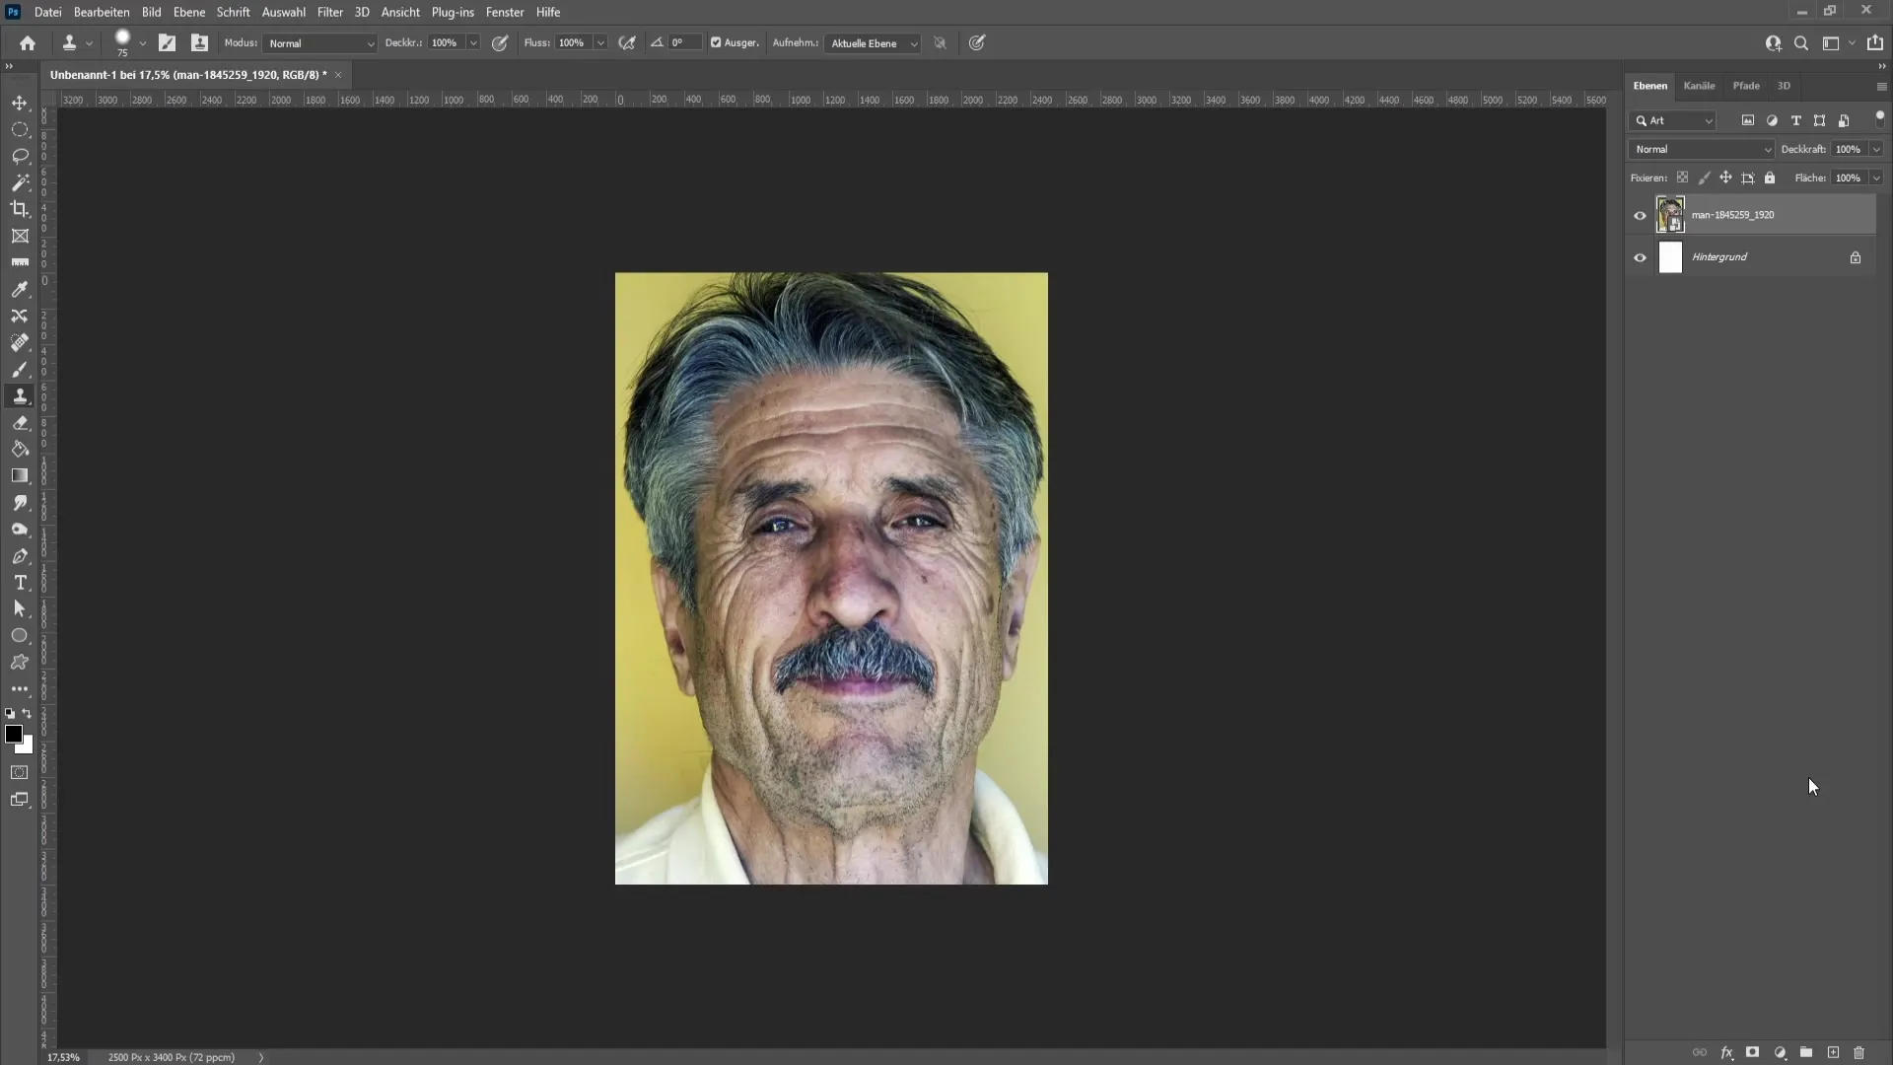Select the Healing Brush tool
Screen dimensions: 1893x1065
(20, 342)
